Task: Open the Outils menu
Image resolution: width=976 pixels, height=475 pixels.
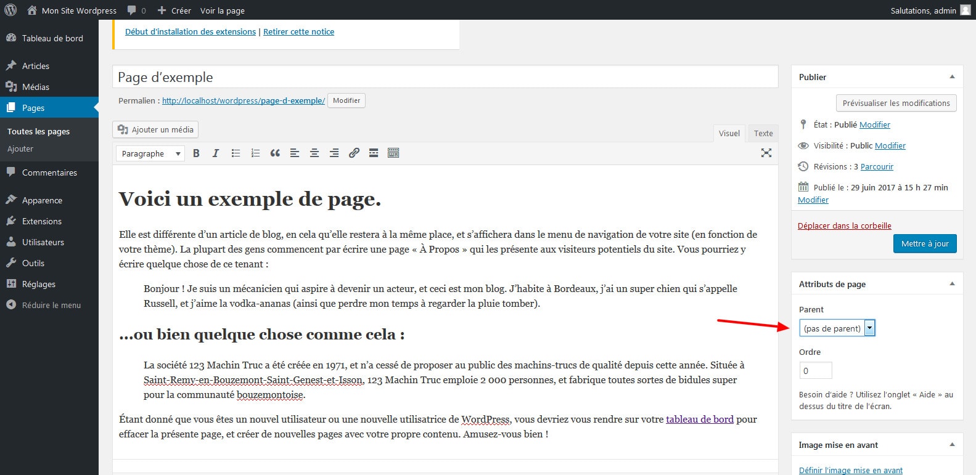Action: coord(49,263)
